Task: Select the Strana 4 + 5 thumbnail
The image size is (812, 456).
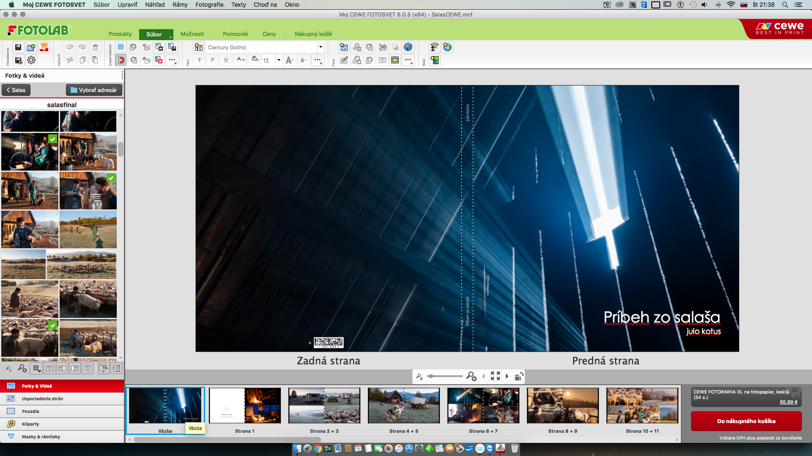Action: click(403, 406)
